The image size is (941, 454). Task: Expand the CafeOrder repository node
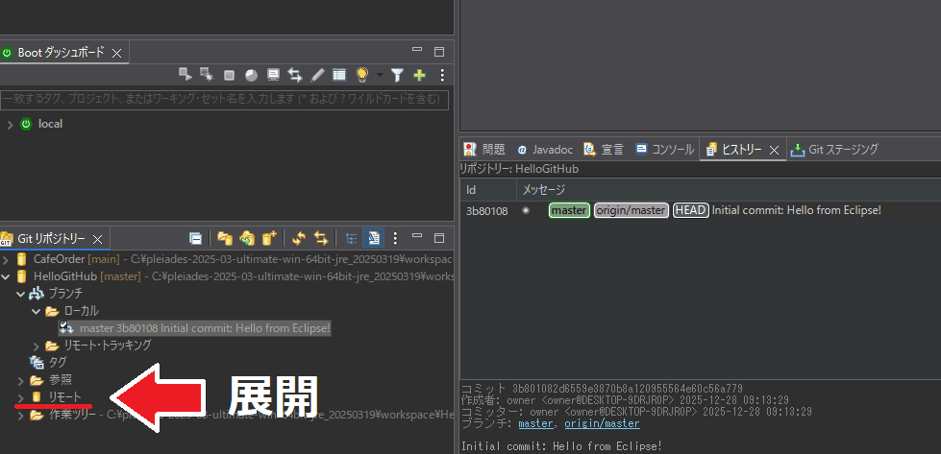pos(8,259)
